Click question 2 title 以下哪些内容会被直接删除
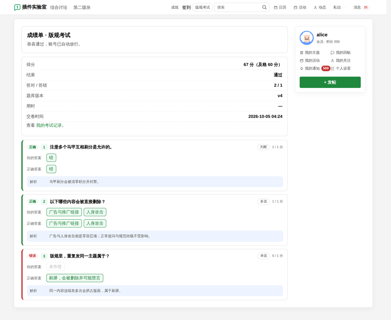 click(x=77, y=202)
